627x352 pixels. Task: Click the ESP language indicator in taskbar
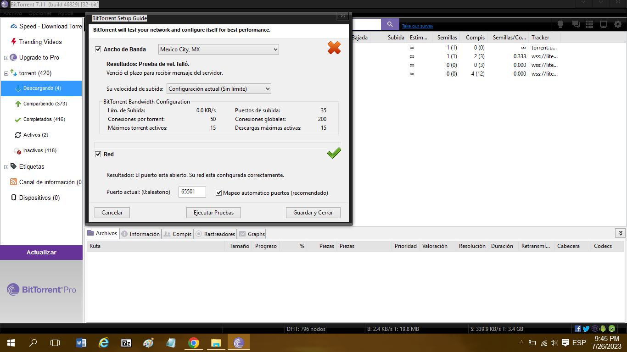tap(579, 342)
